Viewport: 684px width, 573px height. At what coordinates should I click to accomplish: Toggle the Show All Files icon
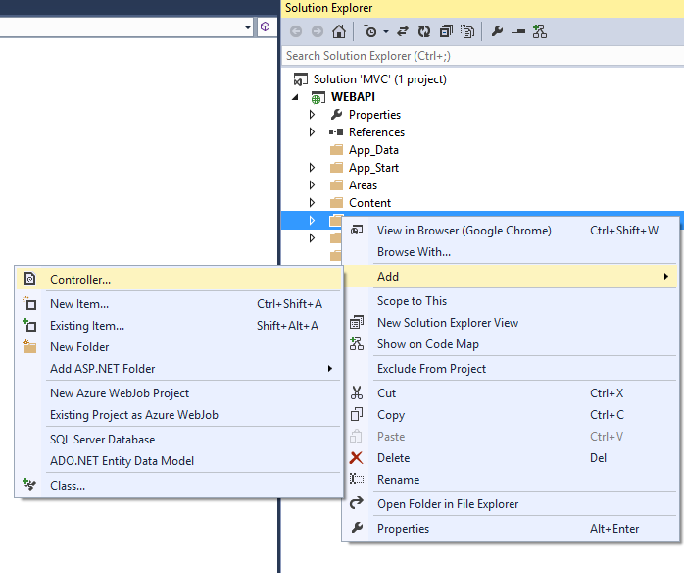pyautogui.click(x=467, y=31)
